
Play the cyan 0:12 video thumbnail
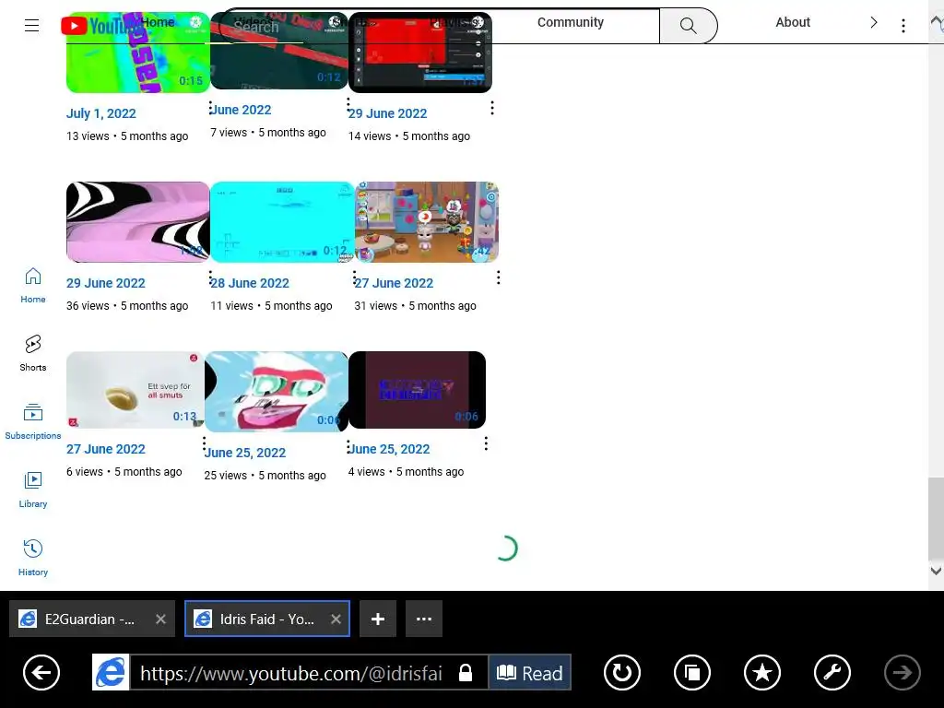click(x=282, y=222)
